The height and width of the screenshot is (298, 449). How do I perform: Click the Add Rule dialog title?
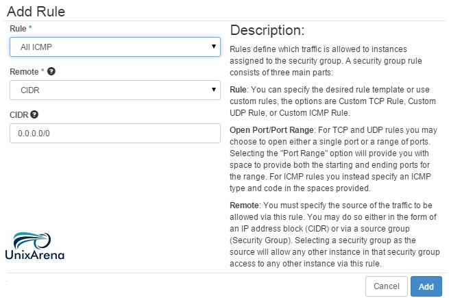pos(36,12)
